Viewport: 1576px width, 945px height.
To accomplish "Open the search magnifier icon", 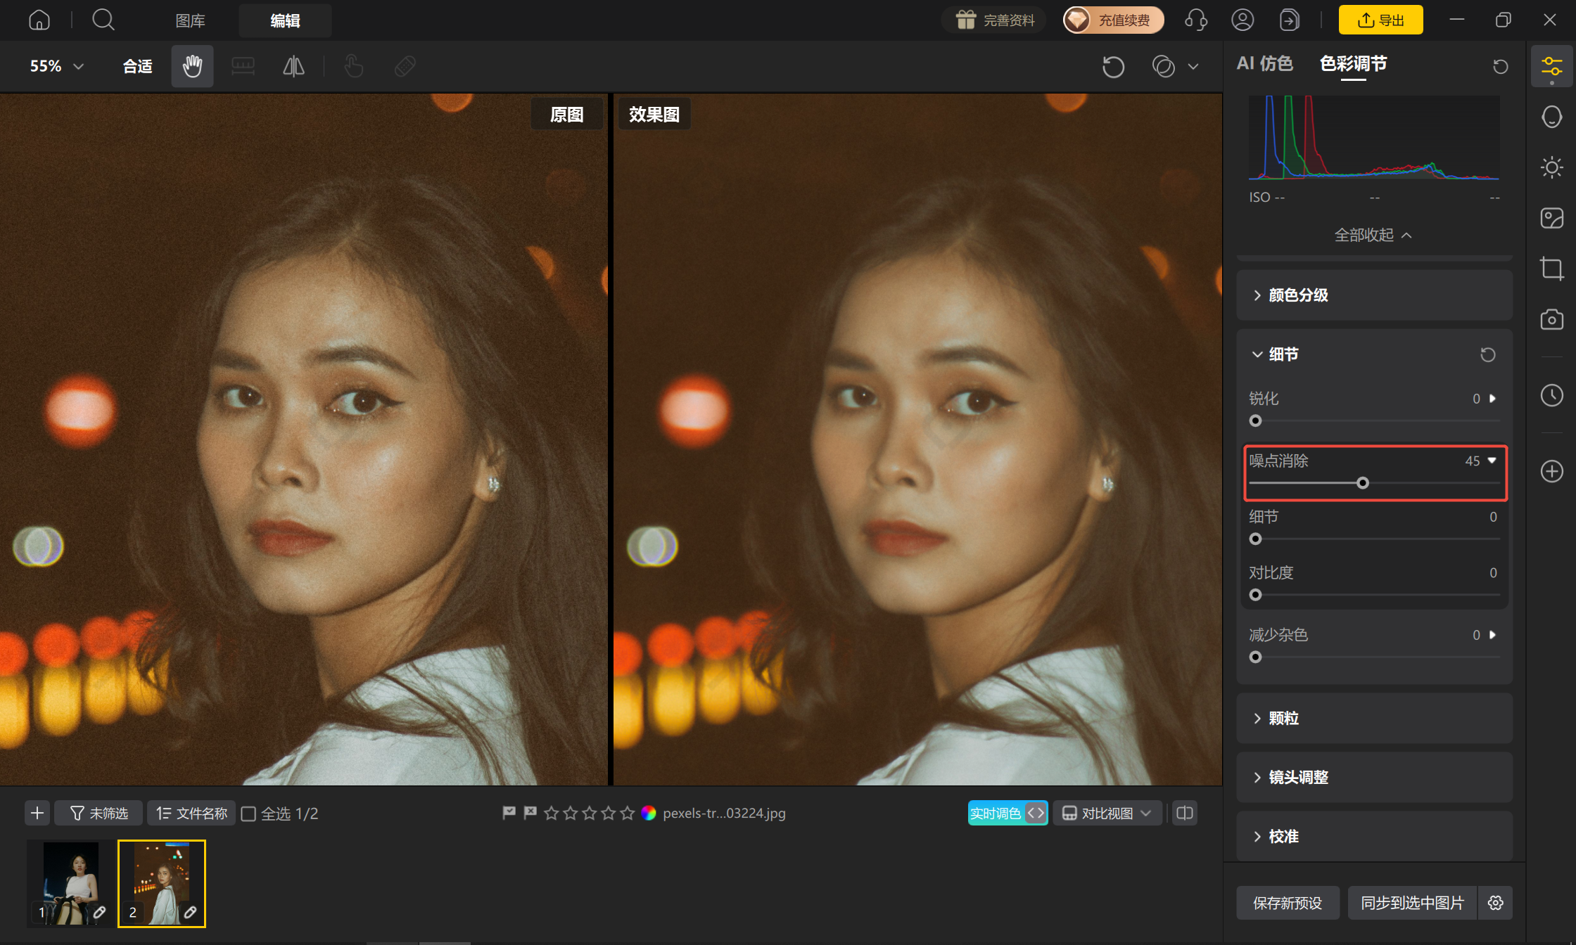I will click(x=103, y=20).
